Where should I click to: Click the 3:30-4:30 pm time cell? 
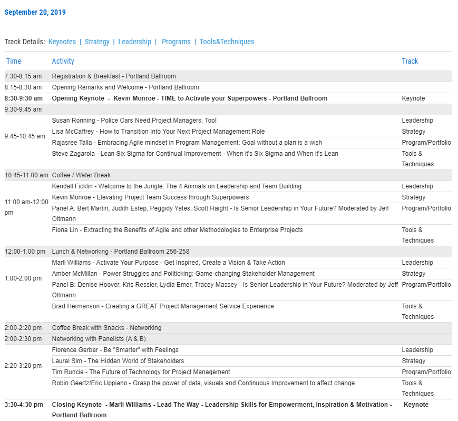(x=24, y=405)
